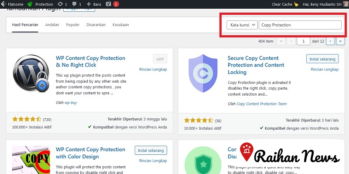The width and height of the screenshot is (349, 174).
Task: Open WP Content Copy Protection with Color Design title
Action: click(x=90, y=153)
